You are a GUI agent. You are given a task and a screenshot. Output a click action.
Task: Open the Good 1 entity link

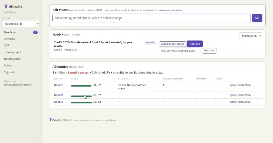[x=58, y=85]
